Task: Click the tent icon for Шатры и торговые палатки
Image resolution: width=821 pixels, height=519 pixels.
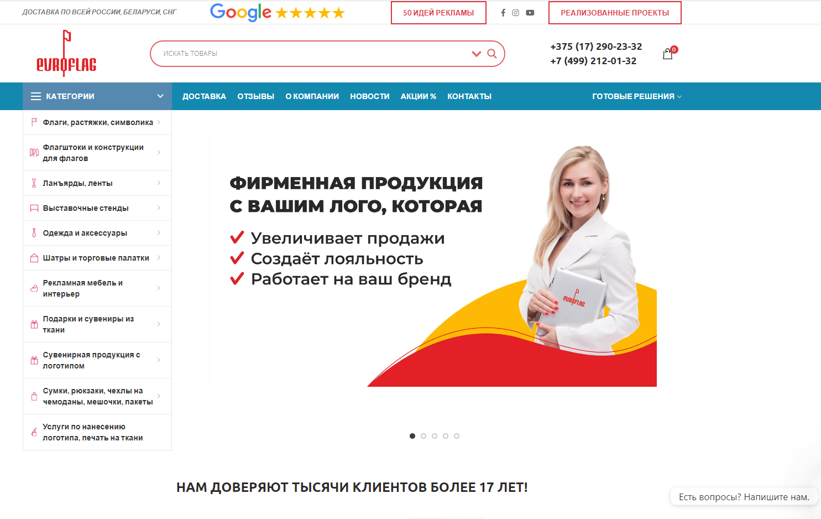Action: click(34, 258)
